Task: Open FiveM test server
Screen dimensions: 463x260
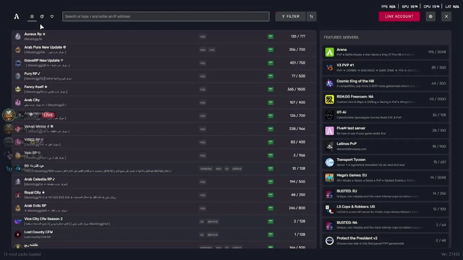Action: coord(385,130)
